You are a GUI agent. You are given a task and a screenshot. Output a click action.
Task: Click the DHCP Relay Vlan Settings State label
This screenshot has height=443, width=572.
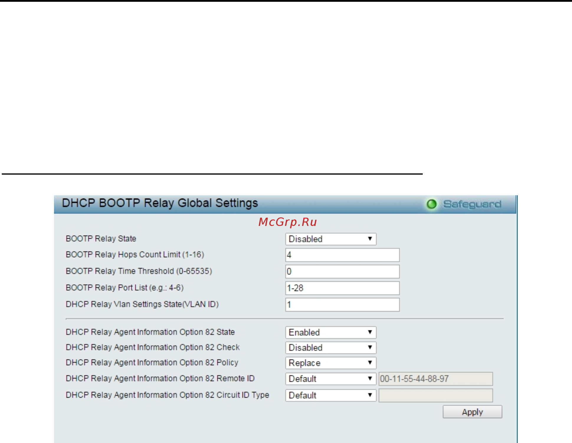(142, 304)
